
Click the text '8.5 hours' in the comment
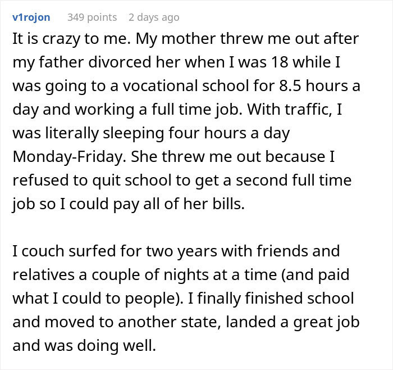(x=311, y=88)
